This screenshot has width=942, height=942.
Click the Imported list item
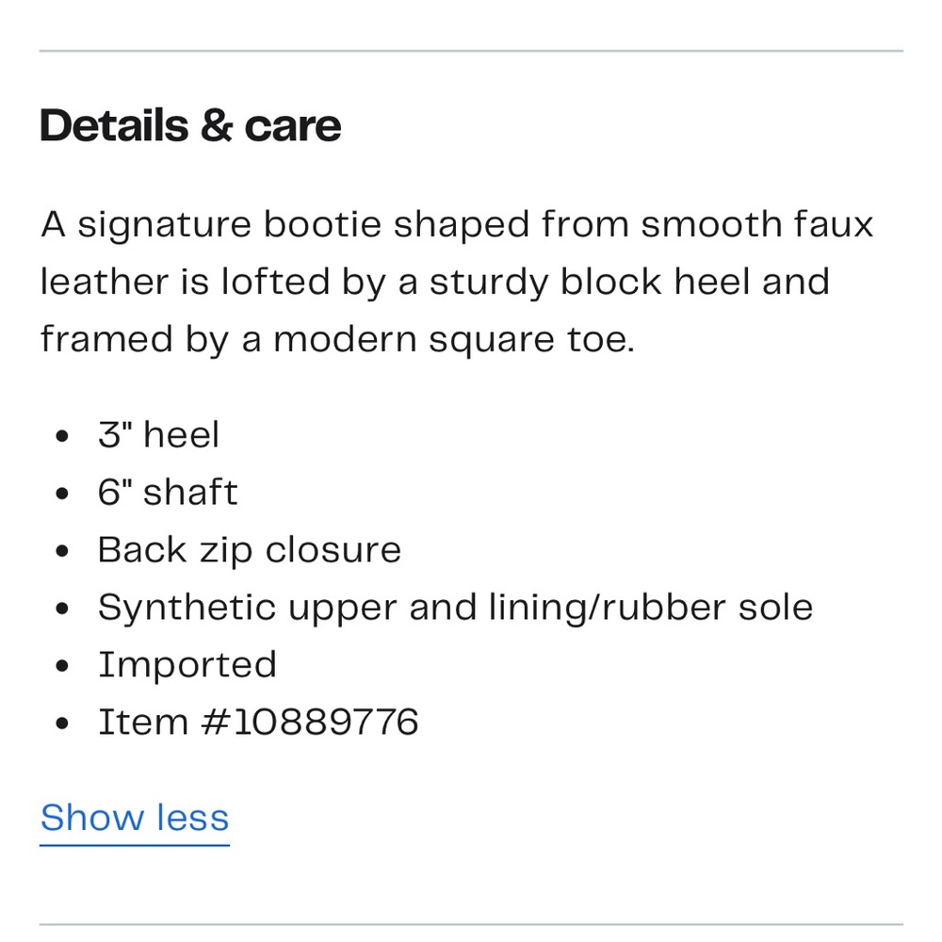coord(187,665)
